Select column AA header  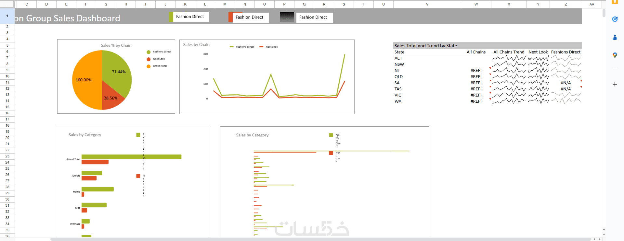(x=592, y=4)
